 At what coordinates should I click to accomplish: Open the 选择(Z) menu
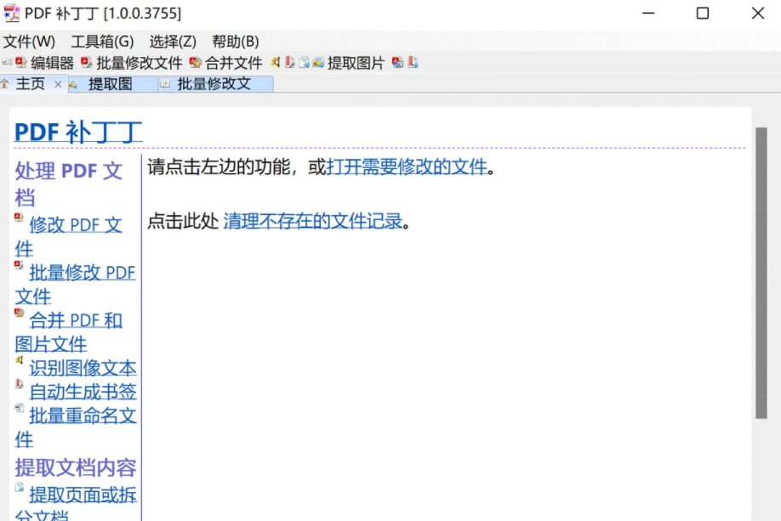click(173, 42)
